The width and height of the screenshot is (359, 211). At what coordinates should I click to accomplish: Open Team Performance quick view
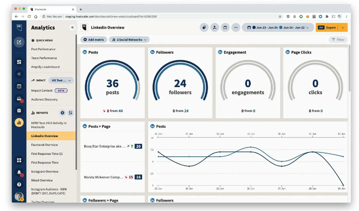[x=44, y=58]
